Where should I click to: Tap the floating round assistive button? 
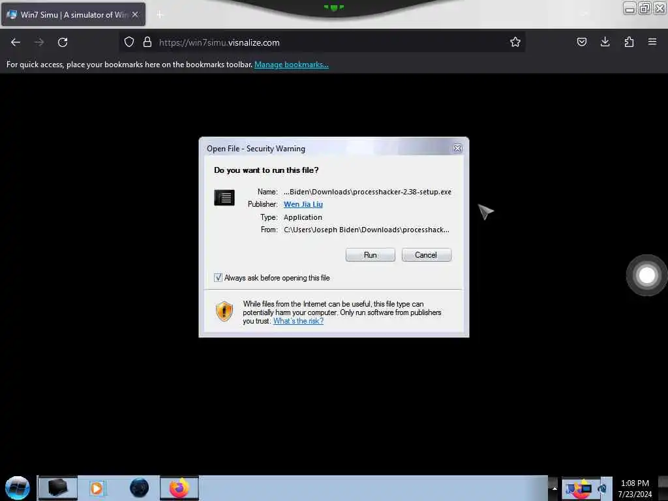point(646,275)
